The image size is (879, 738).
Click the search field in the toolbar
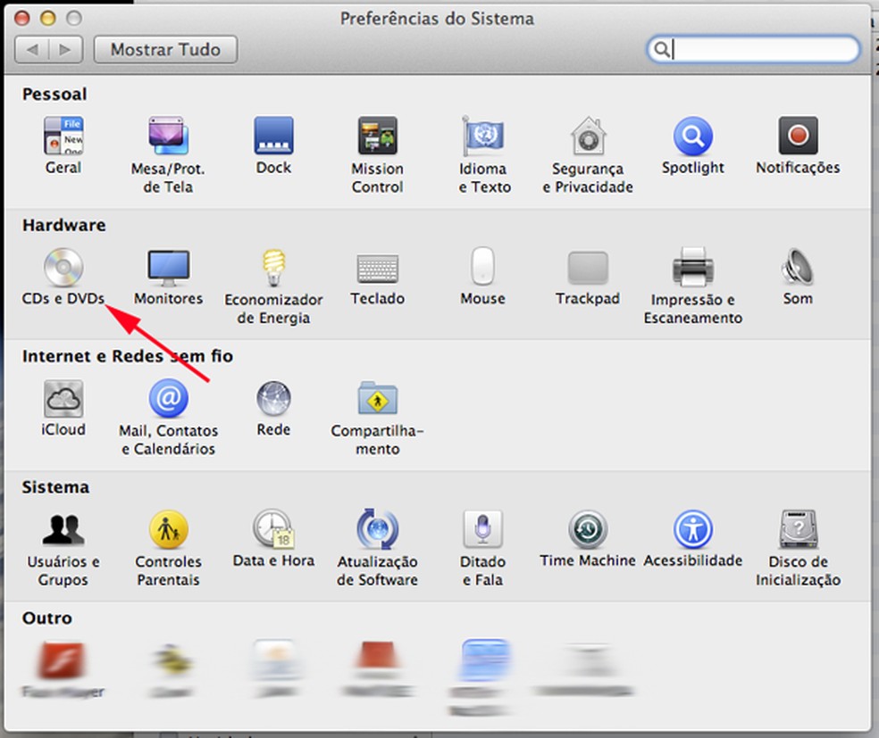[753, 49]
